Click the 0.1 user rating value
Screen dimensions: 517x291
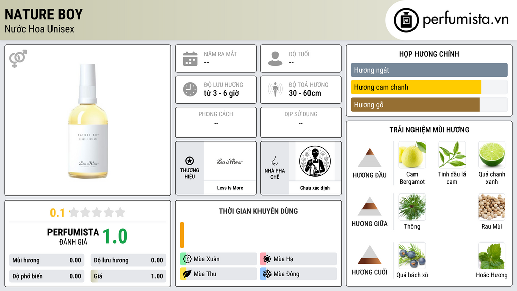click(57, 213)
